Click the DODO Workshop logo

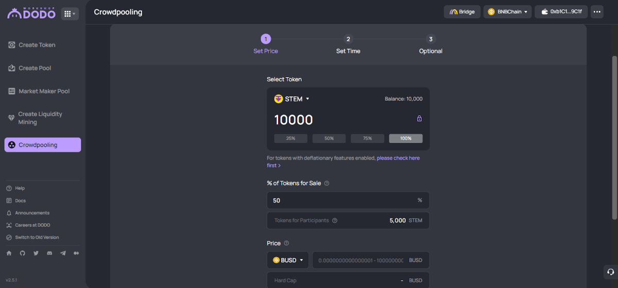coord(31,13)
